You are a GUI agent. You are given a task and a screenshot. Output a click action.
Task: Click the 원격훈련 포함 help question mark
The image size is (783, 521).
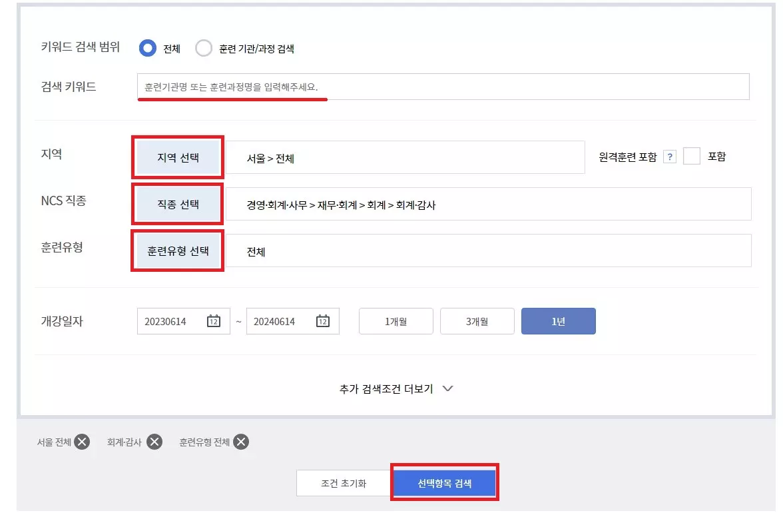pyautogui.click(x=670, y=156)
